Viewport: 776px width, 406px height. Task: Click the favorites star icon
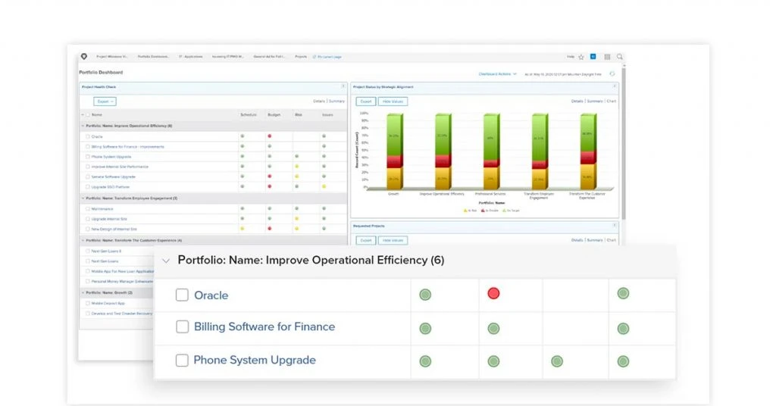coord(581,57)
